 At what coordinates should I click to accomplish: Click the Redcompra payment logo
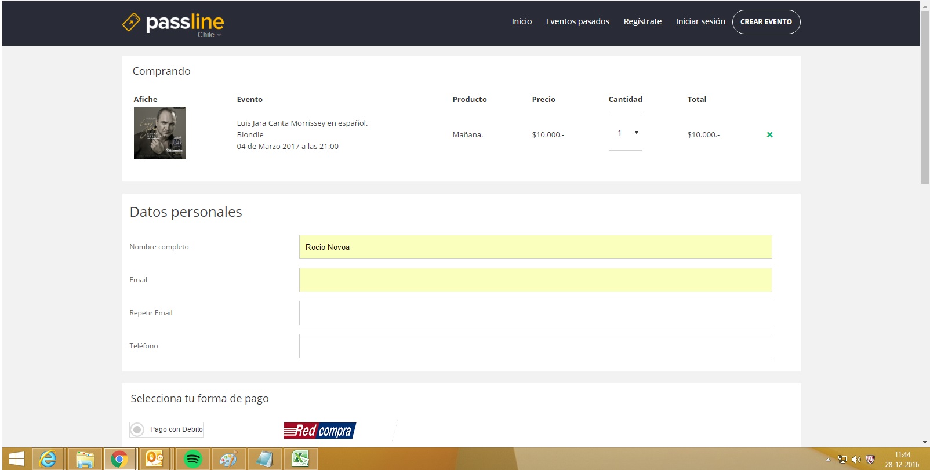(319, 430)
